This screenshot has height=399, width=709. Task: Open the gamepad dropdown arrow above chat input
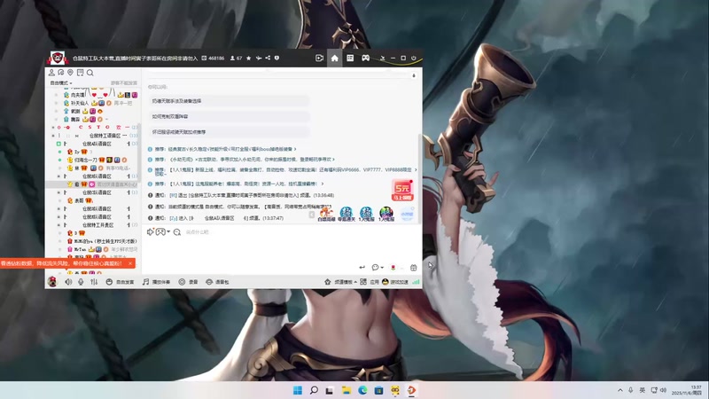coord(168,231)
